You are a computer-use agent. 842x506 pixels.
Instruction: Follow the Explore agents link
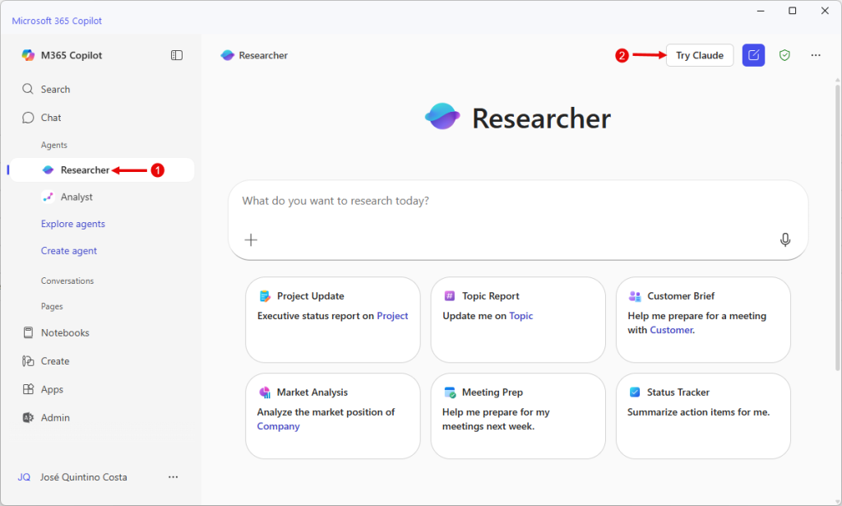[73, 224]
